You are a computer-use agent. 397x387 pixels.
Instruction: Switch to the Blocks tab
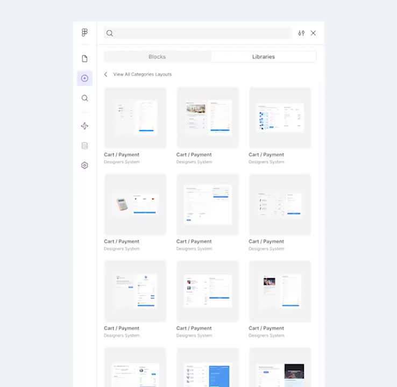coord(157,56)
